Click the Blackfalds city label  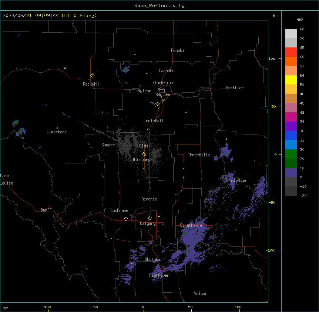(x=163, y=83)
